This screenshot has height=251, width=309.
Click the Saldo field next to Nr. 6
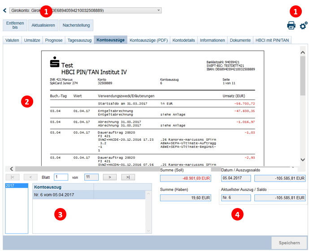[x=280, y=198]
